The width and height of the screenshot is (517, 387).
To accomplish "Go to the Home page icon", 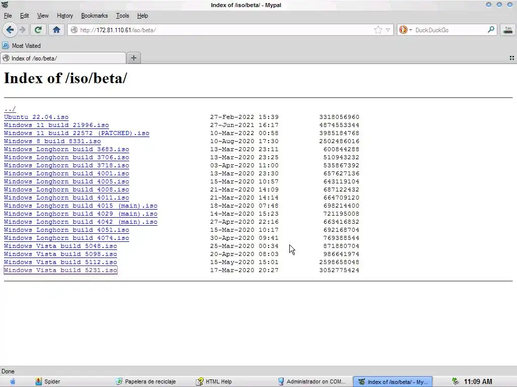I will tap(57, 30).
